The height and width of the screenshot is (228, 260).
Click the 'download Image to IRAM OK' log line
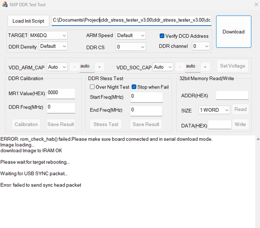coord(31,151)
